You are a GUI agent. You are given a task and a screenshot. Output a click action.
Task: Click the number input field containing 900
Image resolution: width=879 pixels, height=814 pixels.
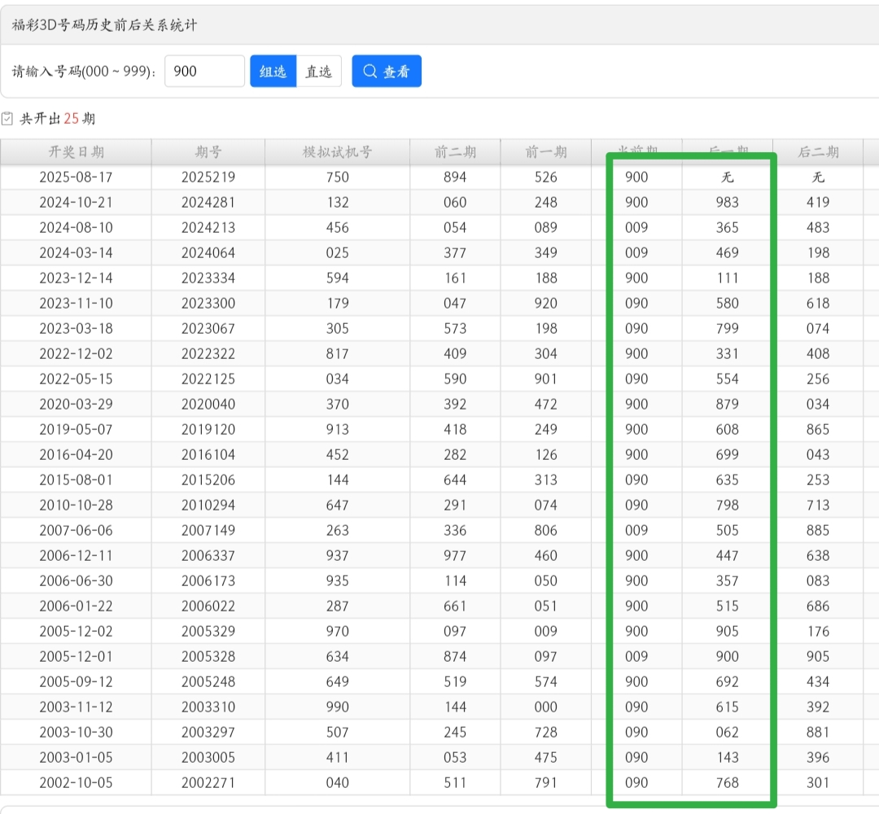pyautogui.click(x=204, y=71)
